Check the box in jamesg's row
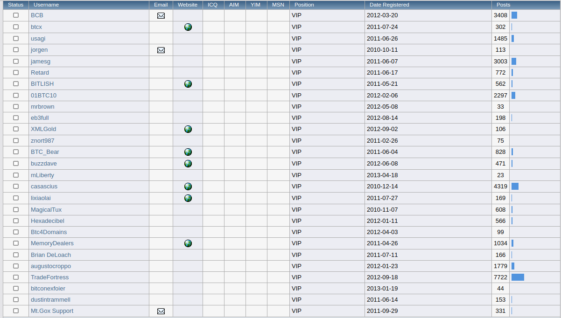The image size is (561, 318). pos(16,61)
